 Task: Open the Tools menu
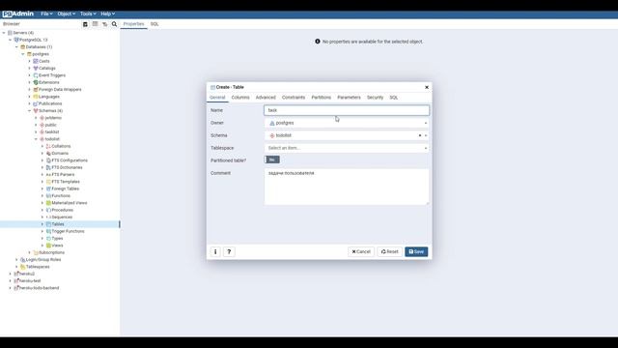click(88, 14)
